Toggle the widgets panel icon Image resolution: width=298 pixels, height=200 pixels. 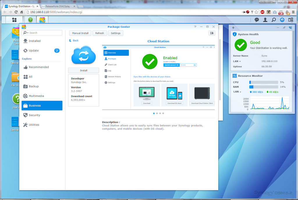[x=282, y=20]
